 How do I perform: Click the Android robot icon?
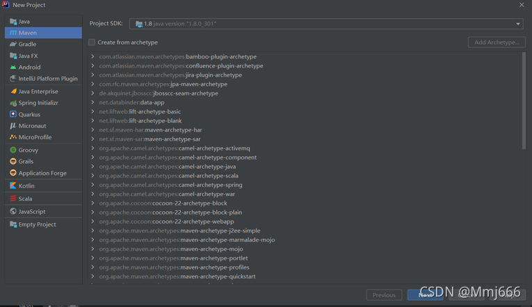[x=13, y=68]
